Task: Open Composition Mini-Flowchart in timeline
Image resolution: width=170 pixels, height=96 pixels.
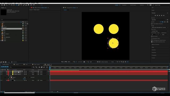Action: point(33,67)
